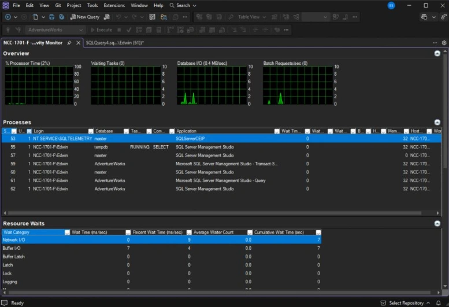The height and width of the screenshot is (307, 449).
Task: Switch to the SQLQuery4.sql tab
Action: click(114, 43)
